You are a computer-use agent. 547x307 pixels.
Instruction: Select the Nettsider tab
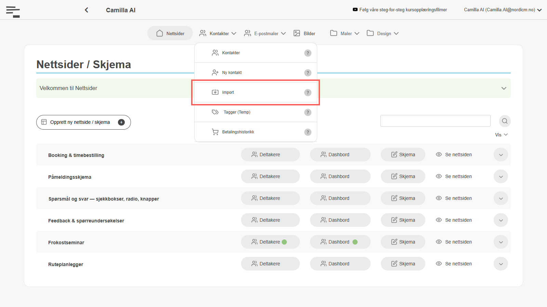[170, 33]
